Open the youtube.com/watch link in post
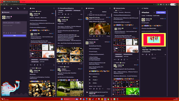Viewport: 179px width, 101px height. [150, 31]
